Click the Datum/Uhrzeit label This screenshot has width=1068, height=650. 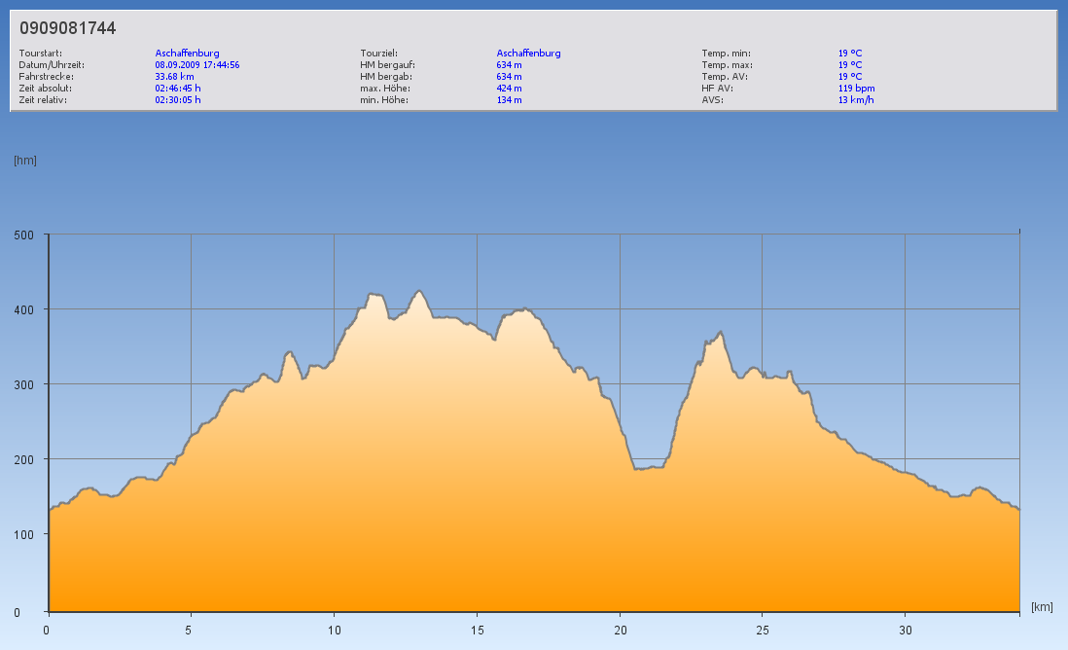point(52,65)
